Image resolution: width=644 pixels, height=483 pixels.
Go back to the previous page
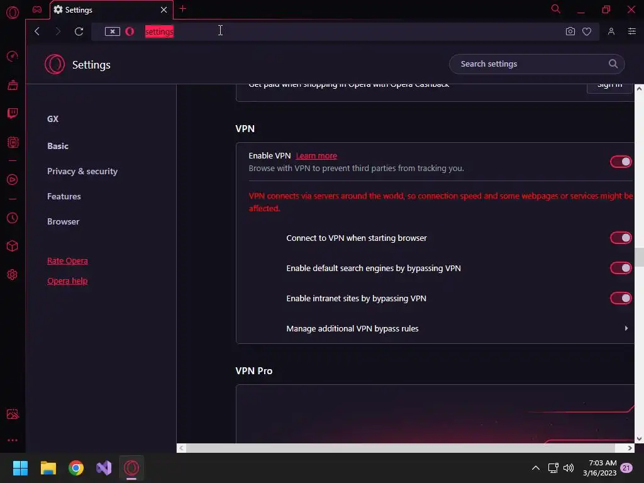pyautogui.click(x=37, y=31)
